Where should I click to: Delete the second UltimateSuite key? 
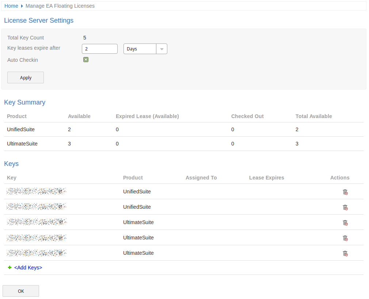coord(345,238)
